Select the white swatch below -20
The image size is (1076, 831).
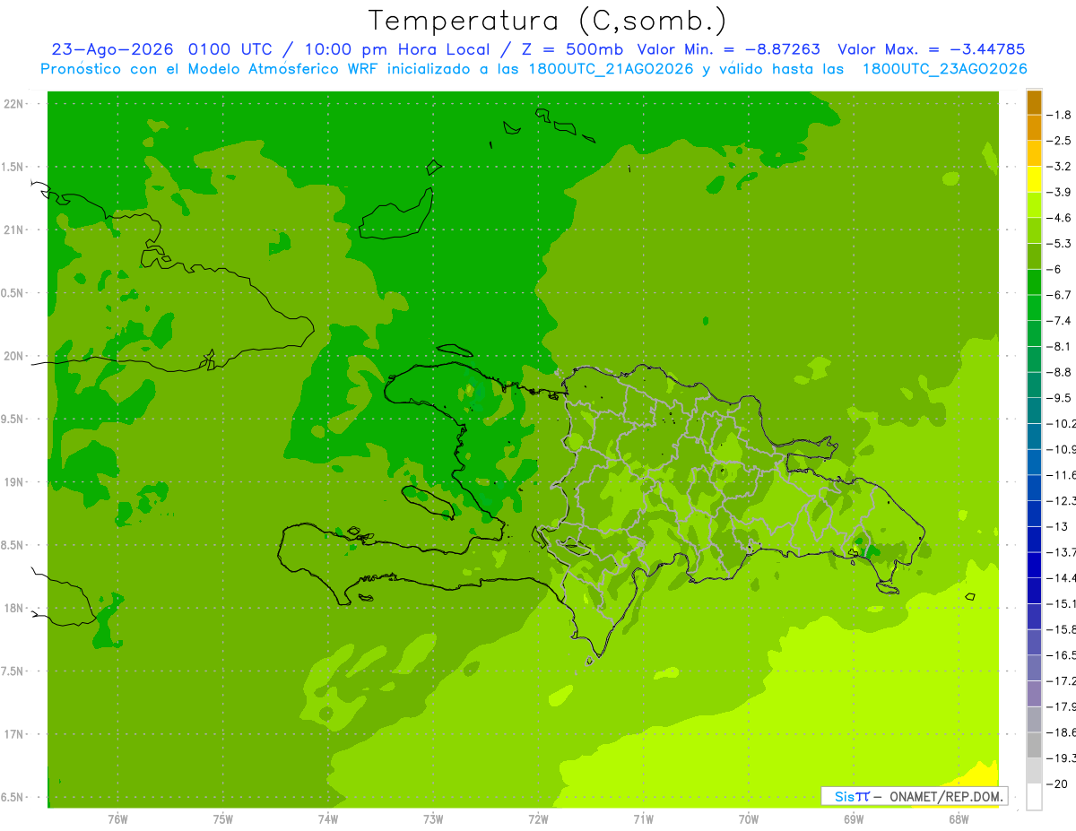click(x=1034, y=796)
